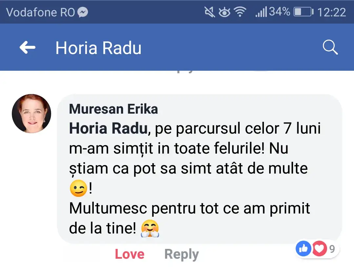Tap the muted sound icon in status bar
The width and height of the screenshot is (354, 278).
tap(209, 12)
